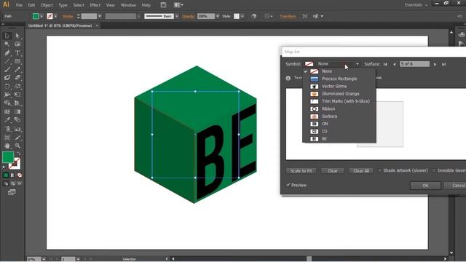The width and height of the screenshot is (466, 262).
Task: Select the Magic Wand tool
Action: coord(7,44)
